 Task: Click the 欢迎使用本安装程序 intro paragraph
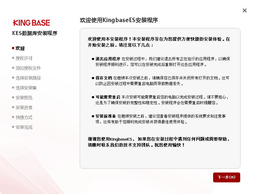click(159, 42)
